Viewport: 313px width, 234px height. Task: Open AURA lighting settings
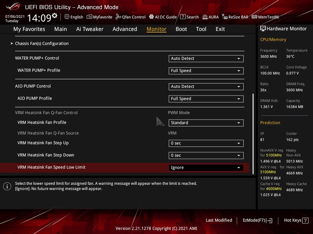[210, 17]
